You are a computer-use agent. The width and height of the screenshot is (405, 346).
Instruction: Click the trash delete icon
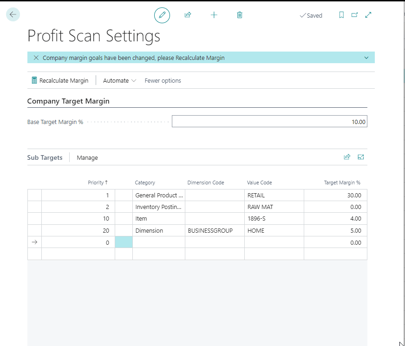240,15
